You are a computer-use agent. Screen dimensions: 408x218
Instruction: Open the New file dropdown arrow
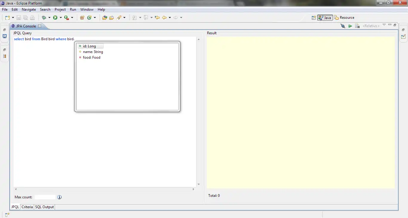(x=13, y=18)
